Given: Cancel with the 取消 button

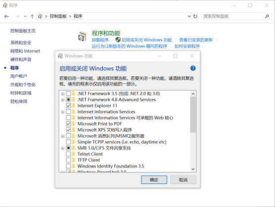Looking at the screenshot, I should [183, 180].
